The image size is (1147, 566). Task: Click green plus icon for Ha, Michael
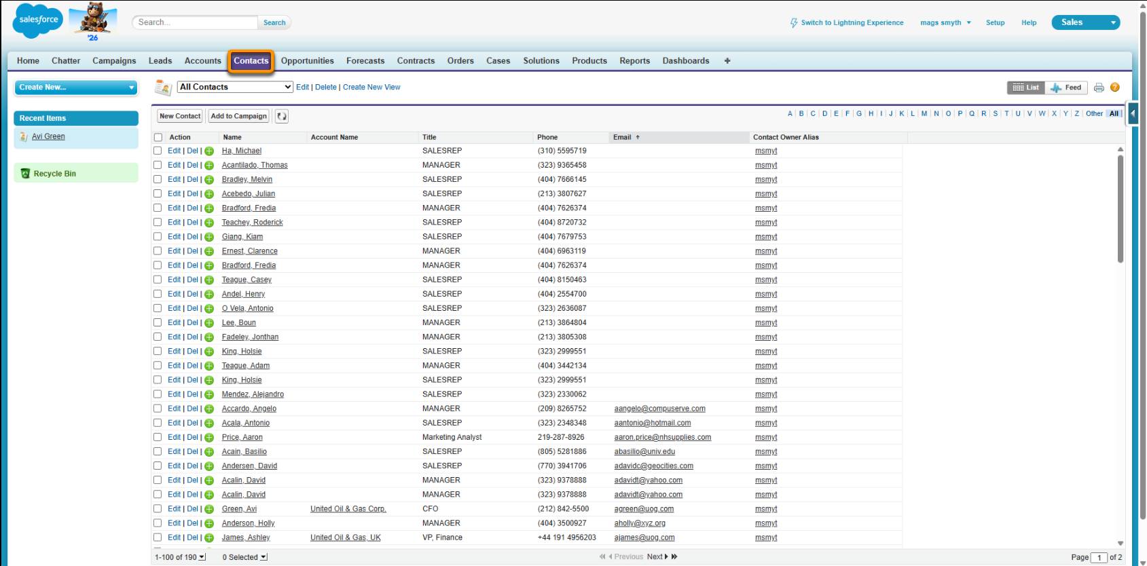tap(209, 151)
